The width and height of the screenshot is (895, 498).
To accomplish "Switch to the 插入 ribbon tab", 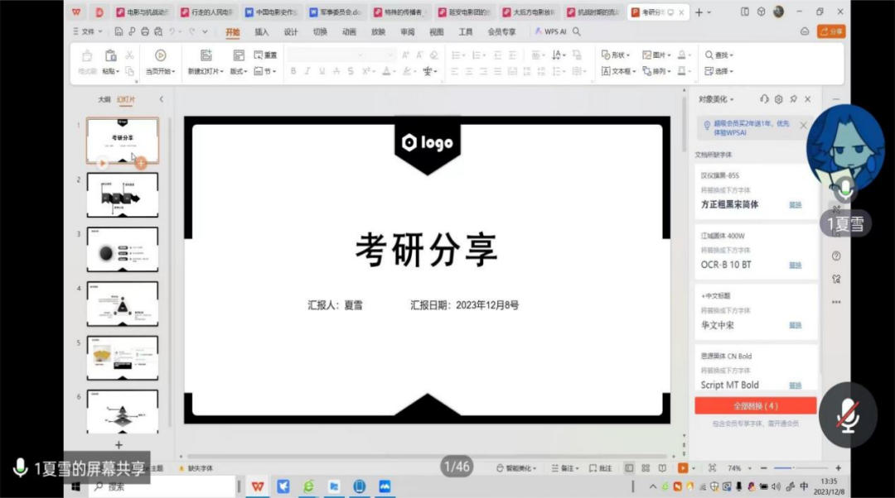I will click(262, 31).
